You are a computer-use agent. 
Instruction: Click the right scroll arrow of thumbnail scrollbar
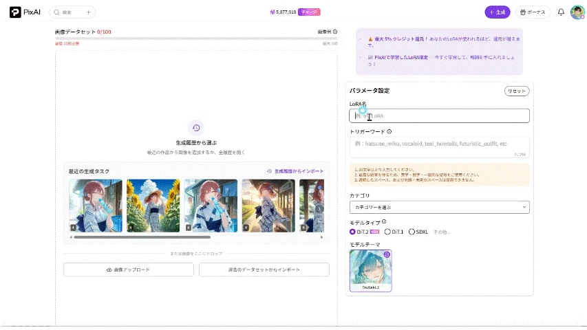[x=321, y=237]
